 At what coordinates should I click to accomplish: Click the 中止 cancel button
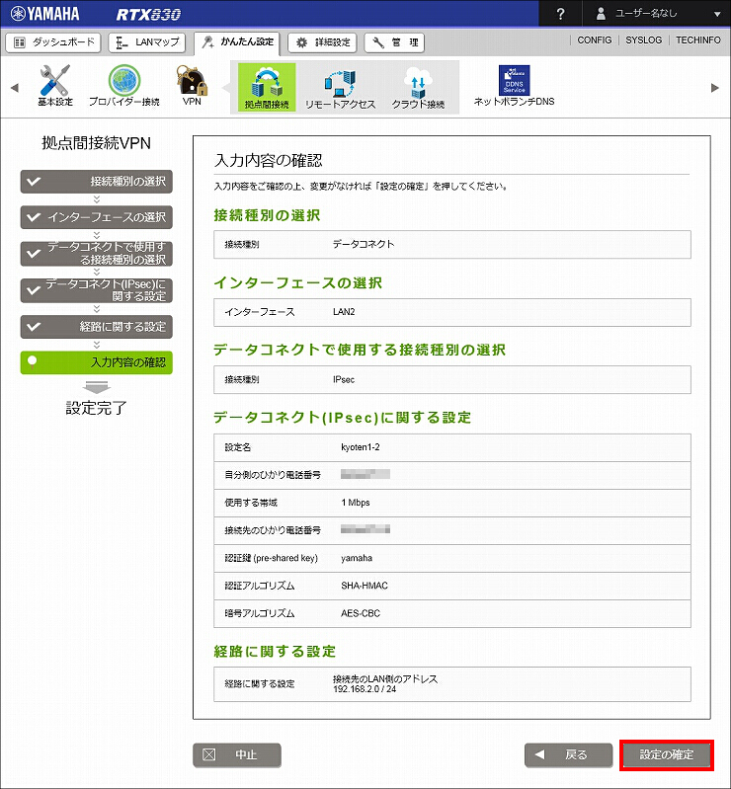[237, 754]
